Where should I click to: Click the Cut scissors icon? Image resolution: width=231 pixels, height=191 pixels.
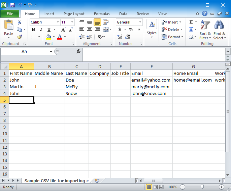(19, 22)
